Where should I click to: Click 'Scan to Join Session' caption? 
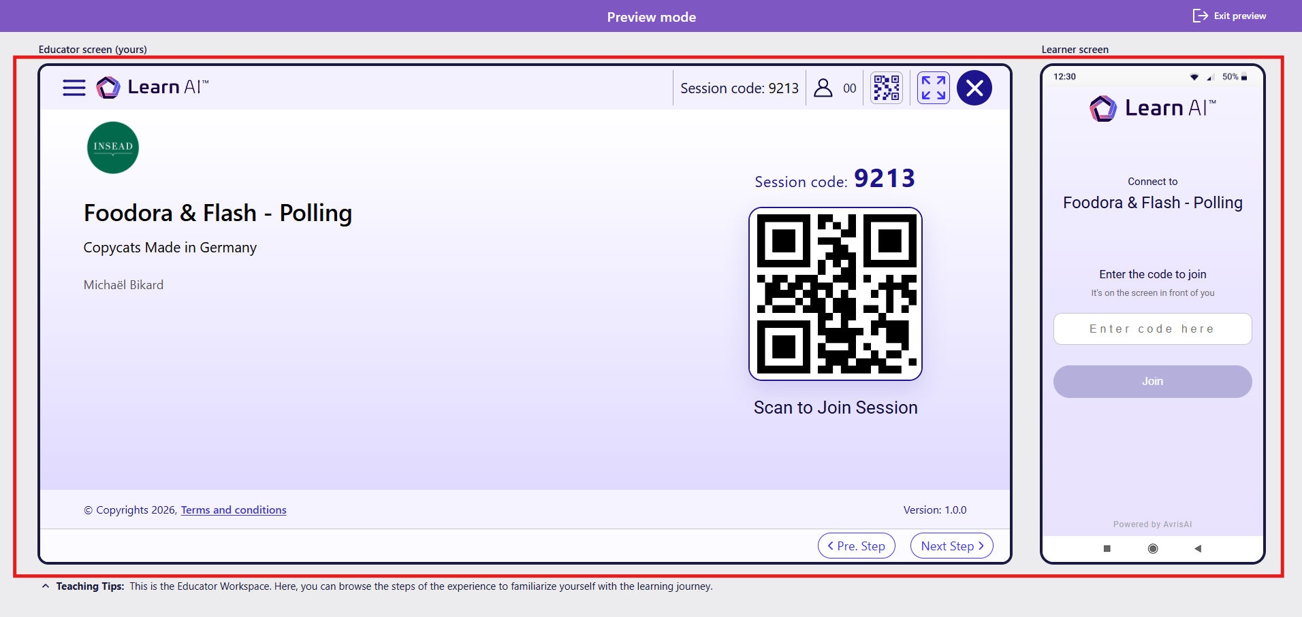pos(836,407)
